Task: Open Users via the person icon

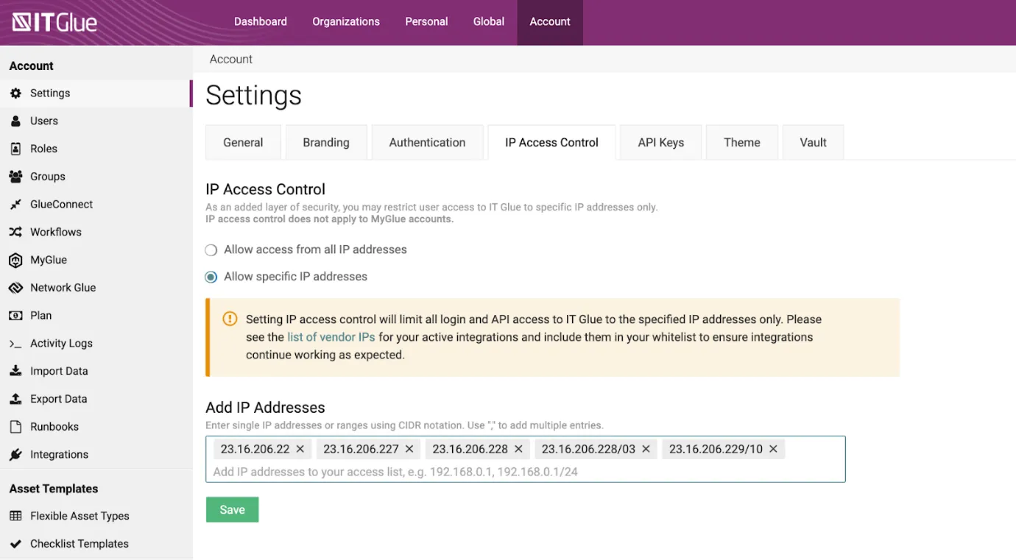Action: coord(15,121)
